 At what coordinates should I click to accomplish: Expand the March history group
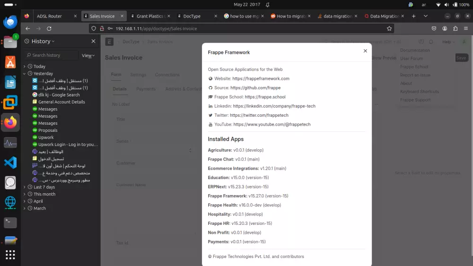pos(25,208)
